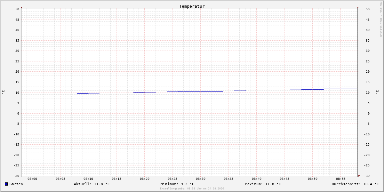Click the 50 label on left axis
This screenshot has height=192, width=384.
click(17, 9)
